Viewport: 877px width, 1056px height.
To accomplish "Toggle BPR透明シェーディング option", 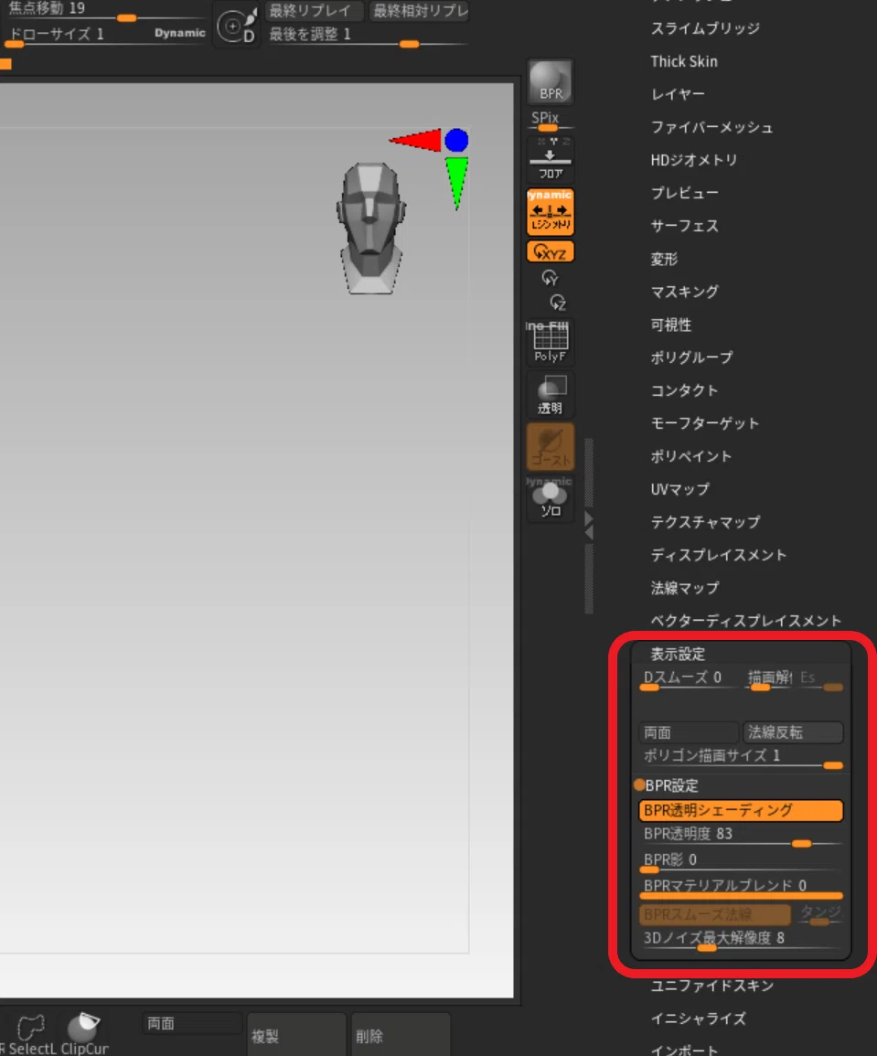I will point(741,810).
